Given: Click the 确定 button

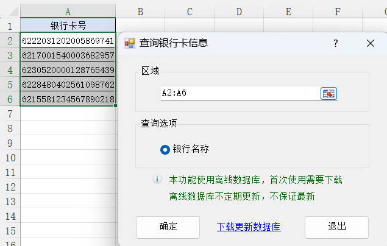Looking at the screenshot, I should point(168,227).
